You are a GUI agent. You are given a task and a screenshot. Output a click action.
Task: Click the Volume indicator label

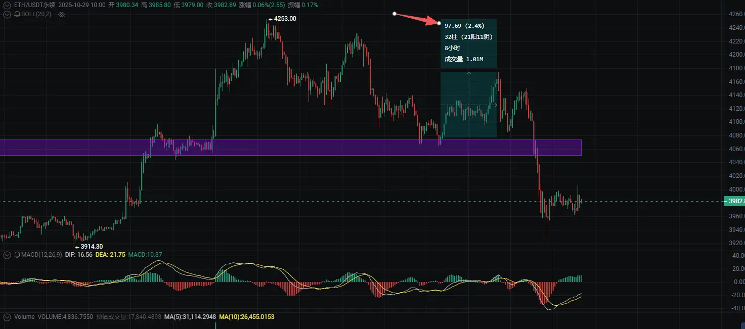tap(24, 317)
